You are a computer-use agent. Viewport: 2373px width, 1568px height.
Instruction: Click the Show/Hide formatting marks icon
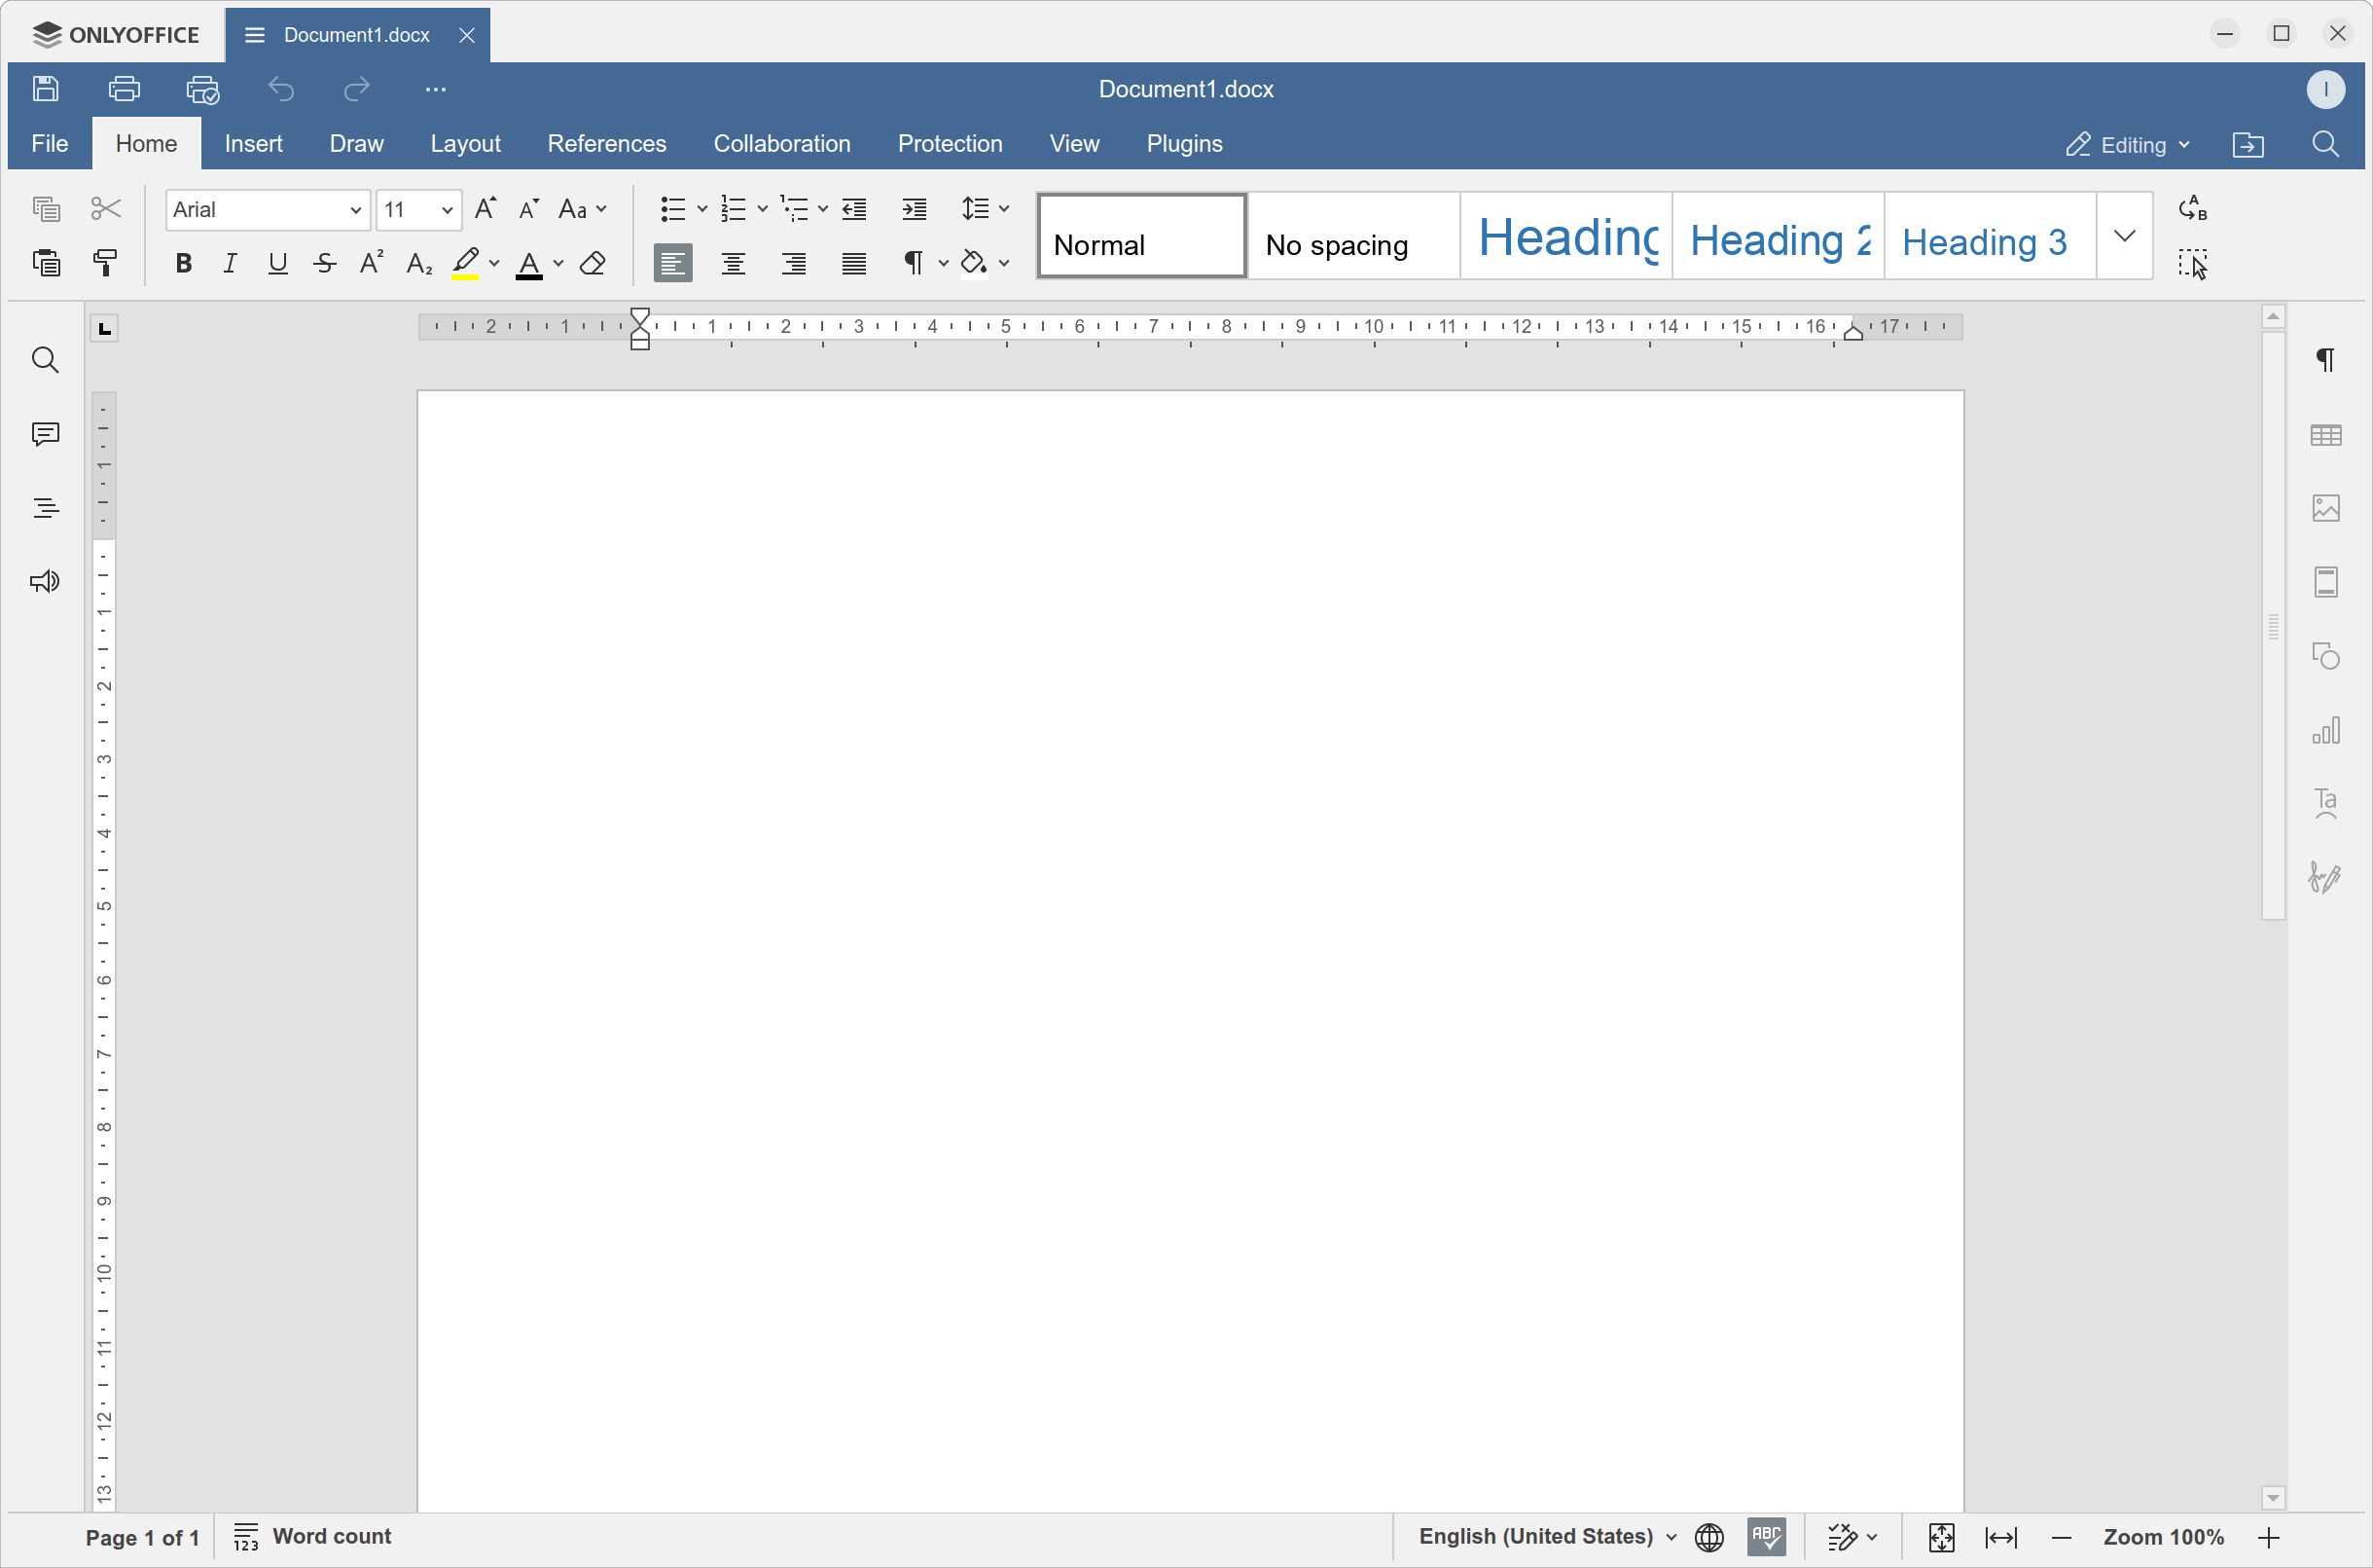pos(911,266)
